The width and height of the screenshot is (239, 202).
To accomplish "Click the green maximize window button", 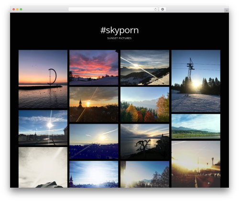I will tap(21, 9).
